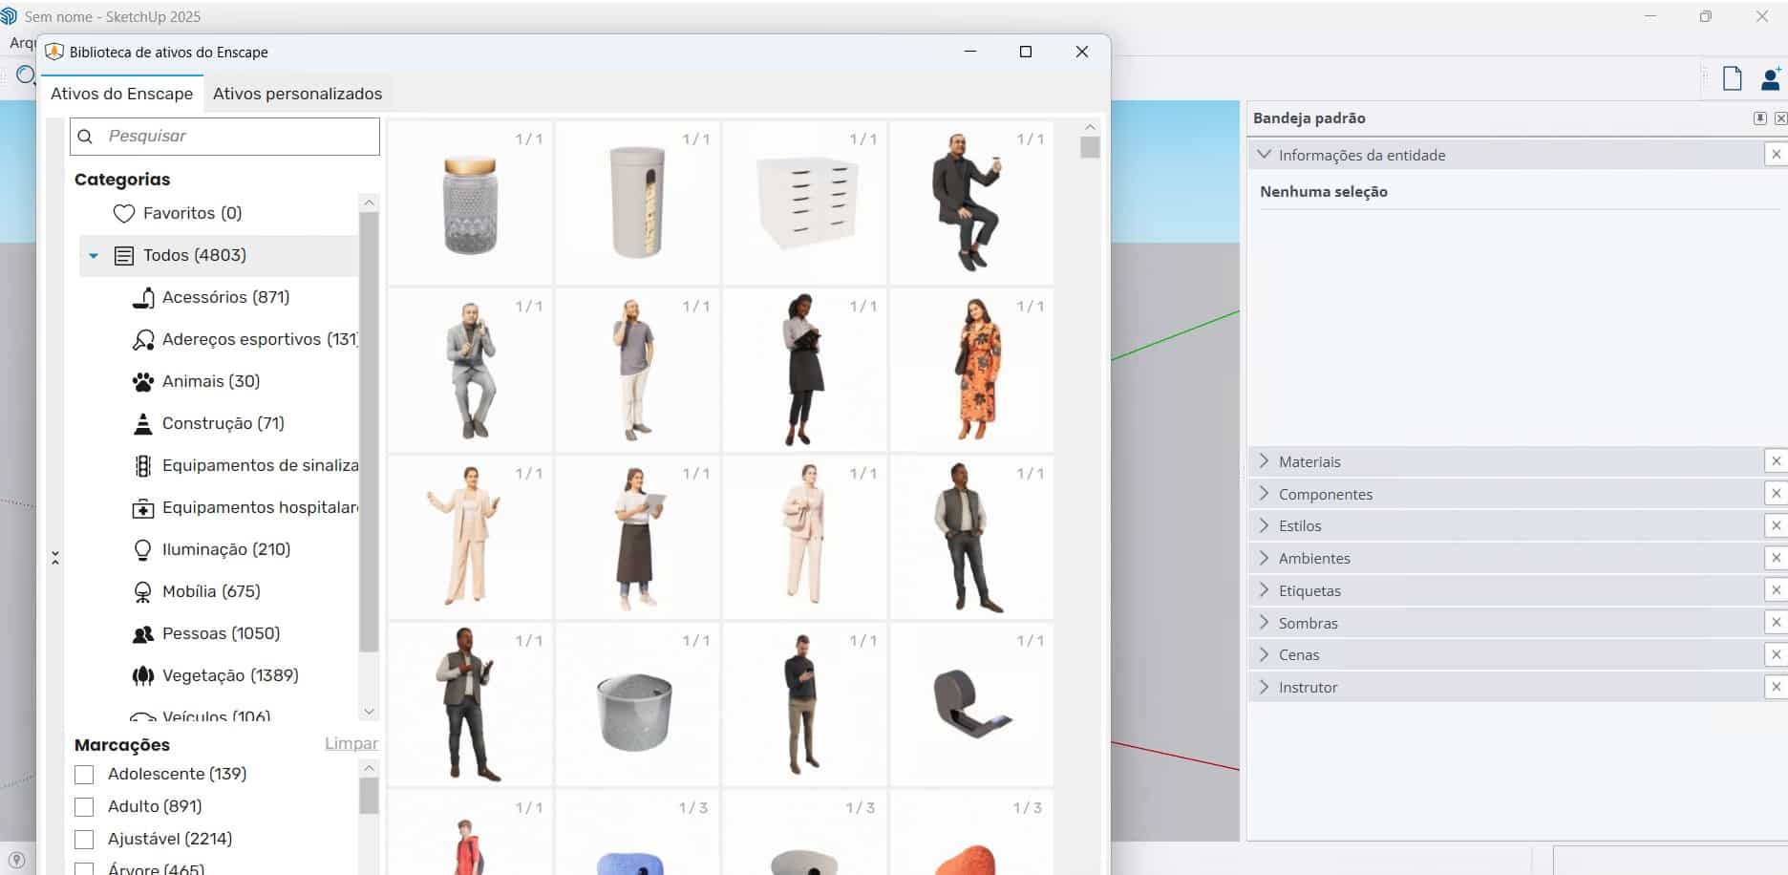The height and width of the screenshot is (875, 1788).
Task: Select the Animais paw icon category
Action: (196, 381)
